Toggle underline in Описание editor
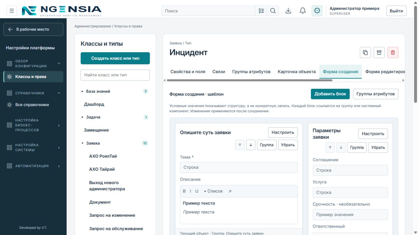418x235 pixels. [197, 191]
